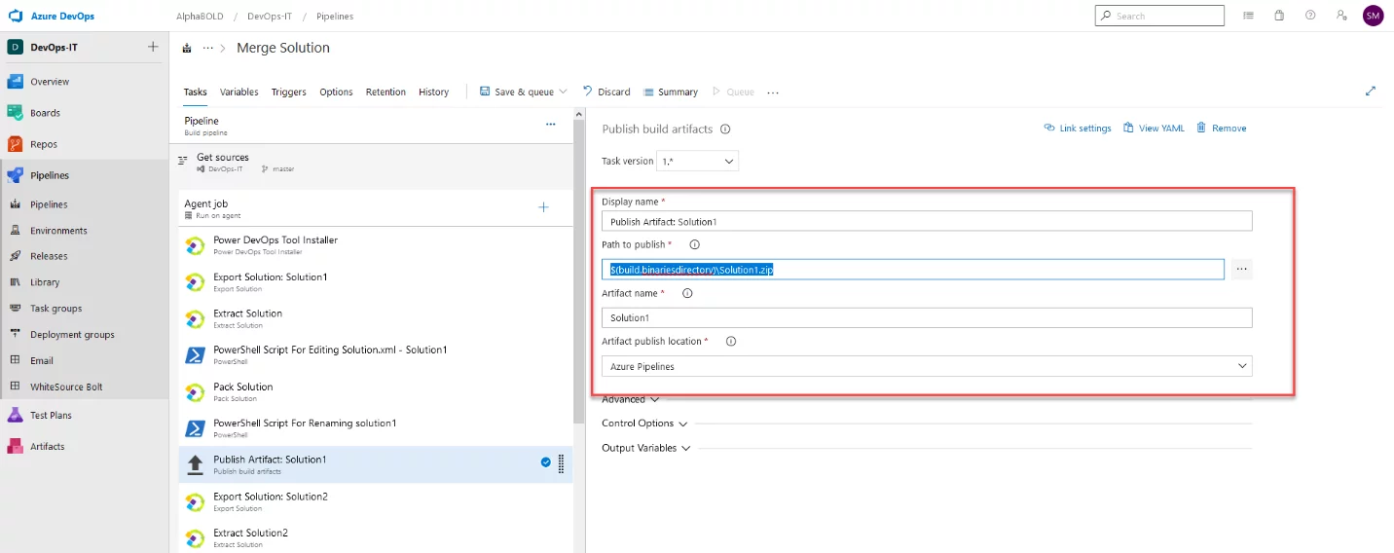The image size is (1394, 553).
Task: Switch to the Tasks tab
Action: point(196,92)
